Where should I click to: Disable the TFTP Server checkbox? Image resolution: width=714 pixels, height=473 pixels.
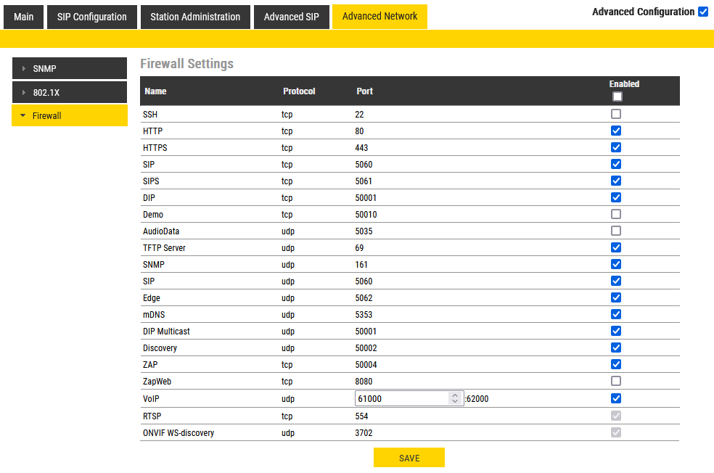point(616,247)
